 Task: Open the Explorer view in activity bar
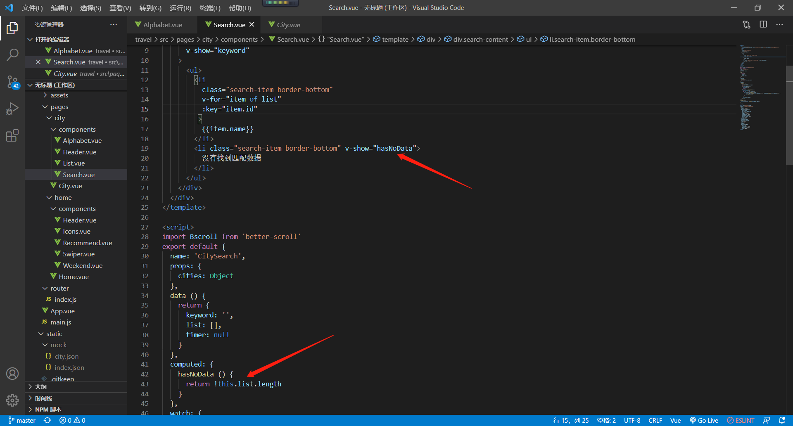click(x=12, y=28)
